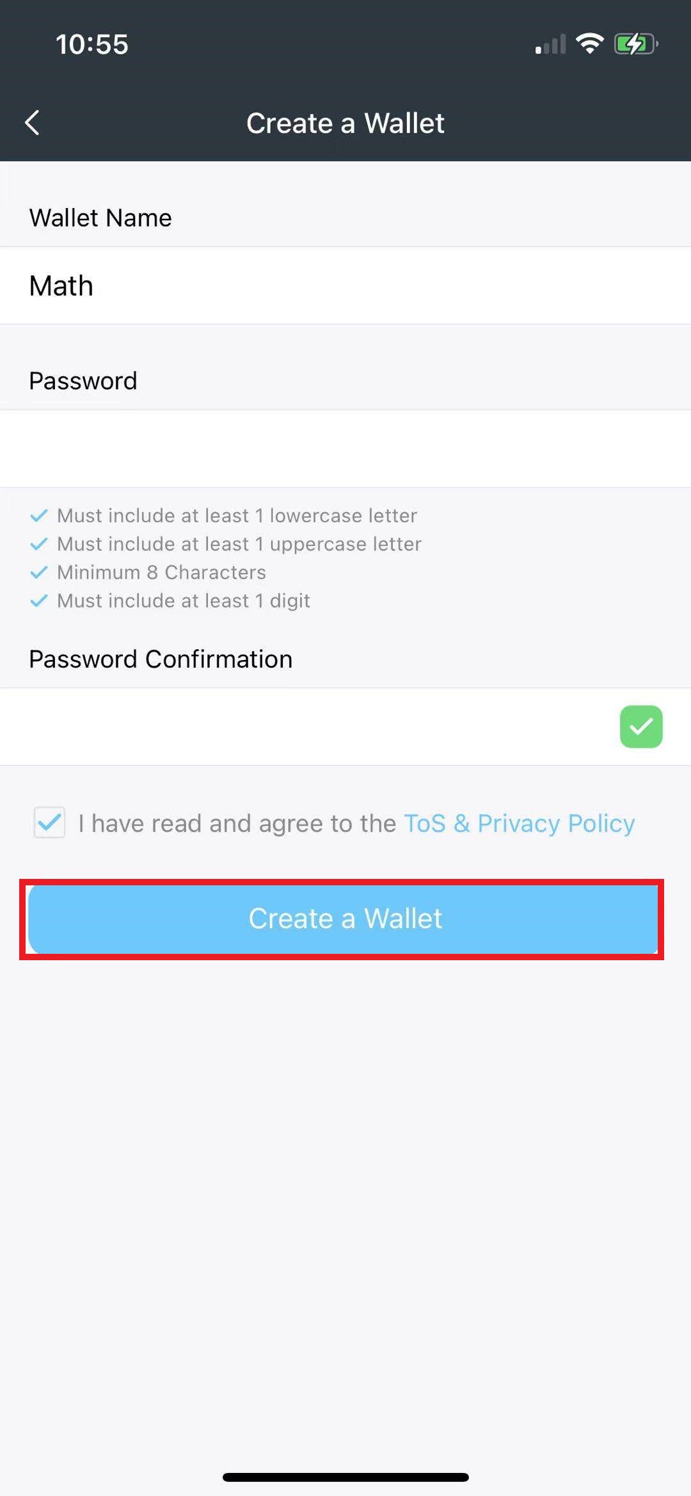Tap the Password Confirmation label

click(x=161, y=659)
